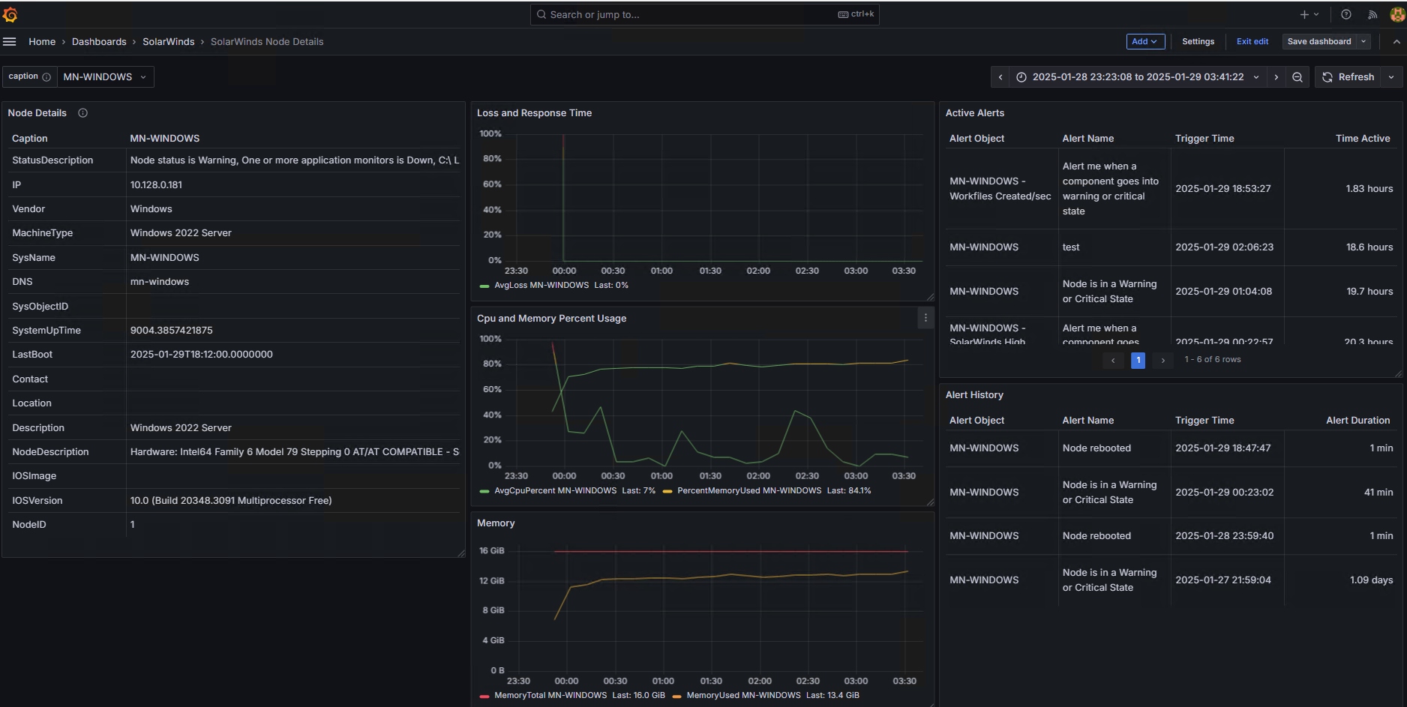This screenshot has width=1407, height=707.
Task: Open Cpu and Memory panel three-dot menu
Action: (925, 318)
